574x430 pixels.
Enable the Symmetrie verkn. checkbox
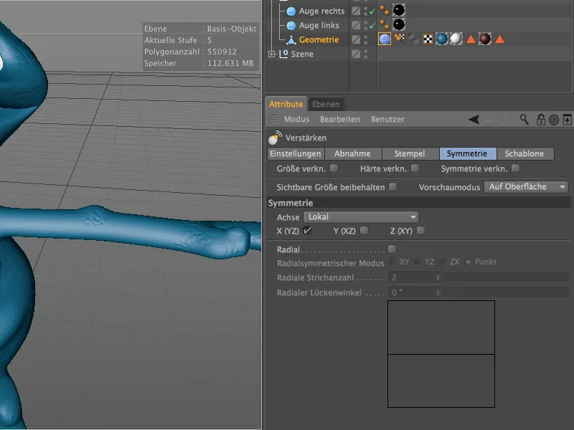[515, 168]
